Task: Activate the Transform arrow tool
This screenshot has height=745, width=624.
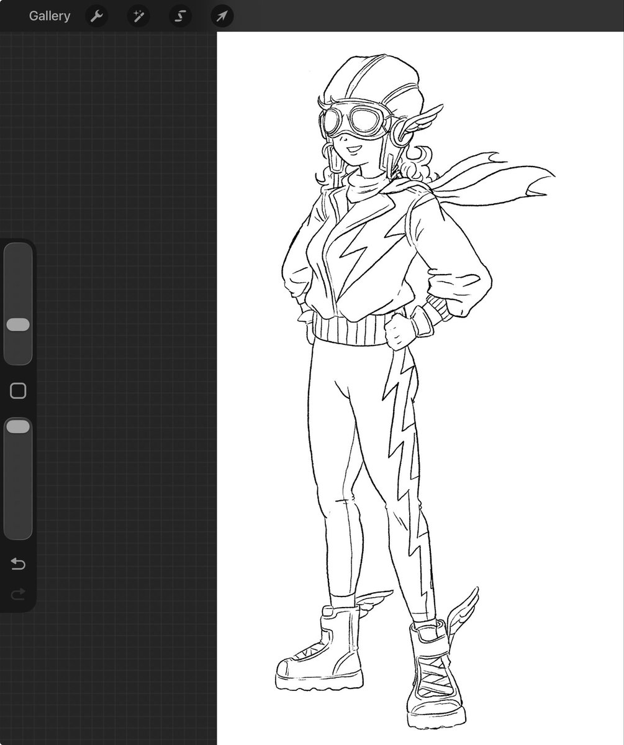Action: pyautogui.click(x=222, y=16)
